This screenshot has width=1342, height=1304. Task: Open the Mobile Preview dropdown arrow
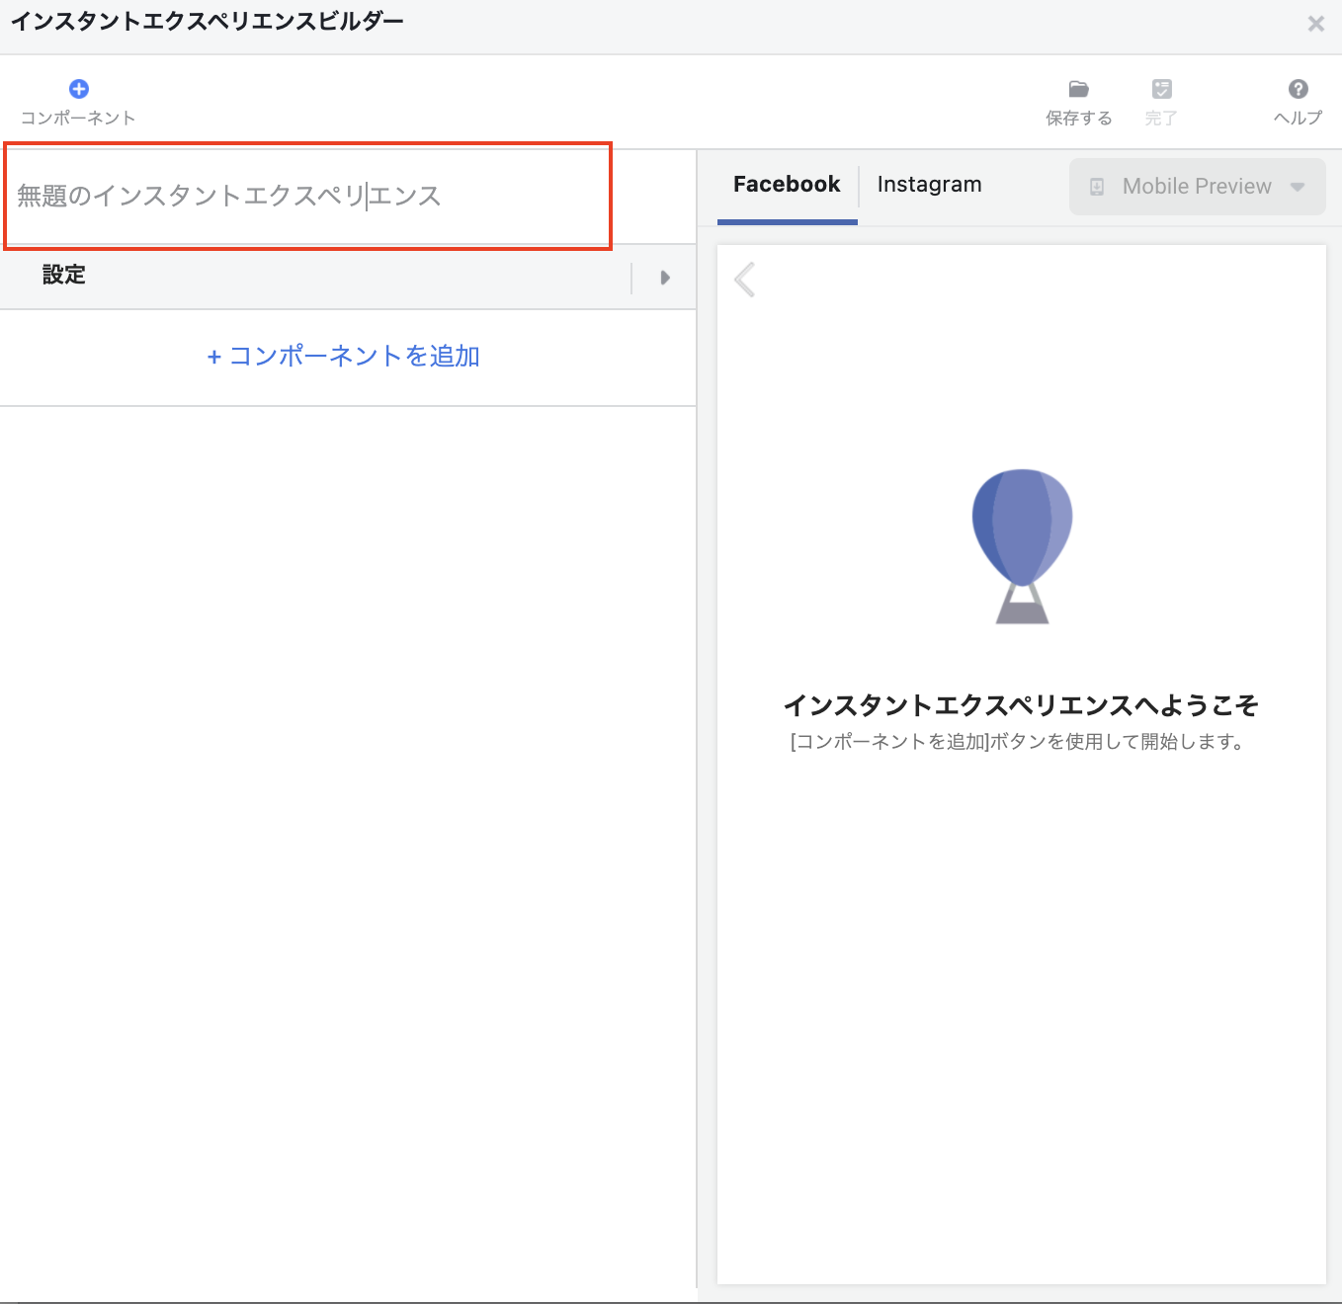pos(1298,187)
